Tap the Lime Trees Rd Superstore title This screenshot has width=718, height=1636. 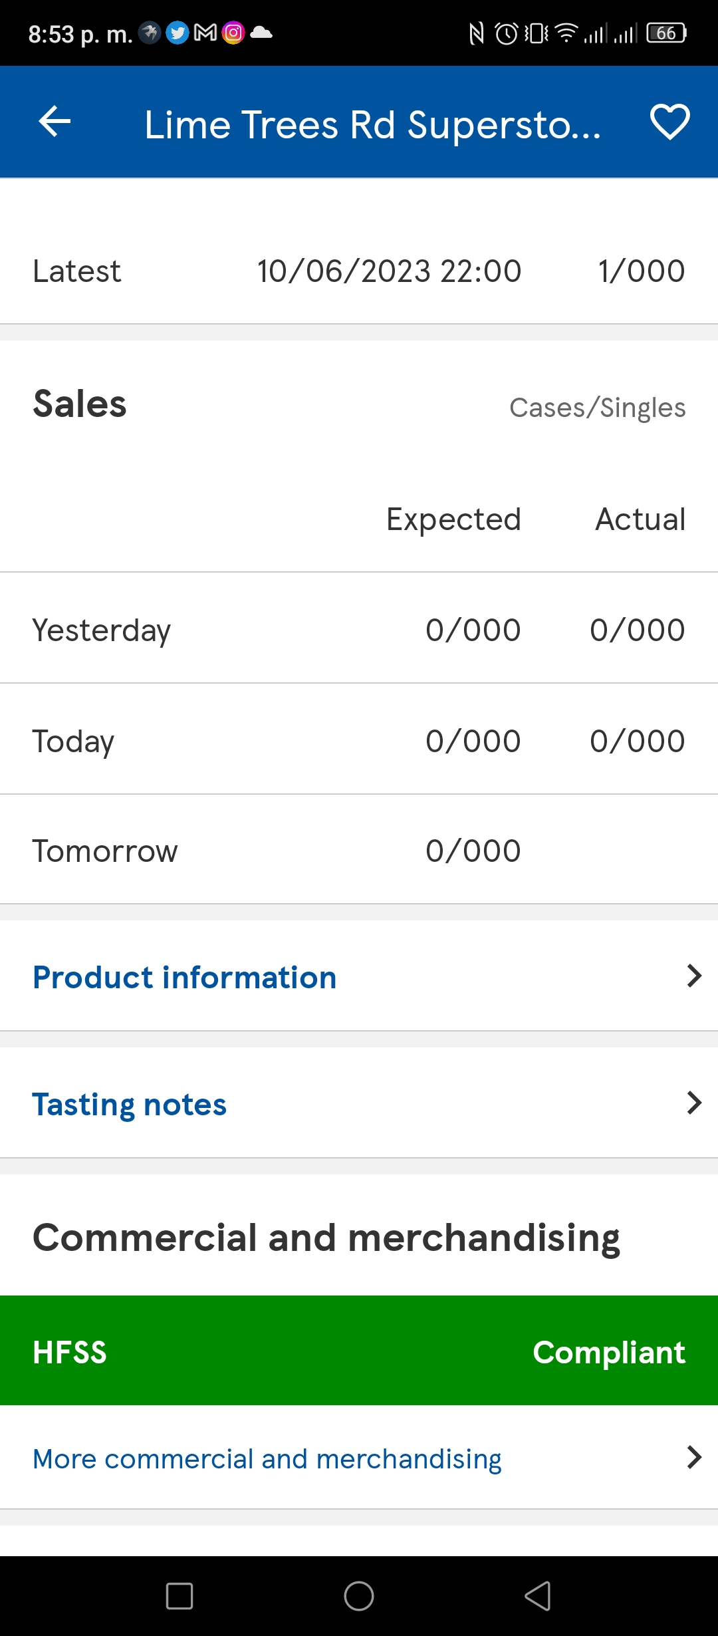point(372,124)
